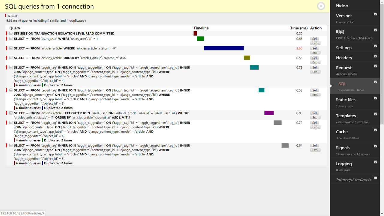This screenshot has height=216, width=384.
Task: Uncheck the Settings panel checkbox
Action: click(x=376, y=46)
